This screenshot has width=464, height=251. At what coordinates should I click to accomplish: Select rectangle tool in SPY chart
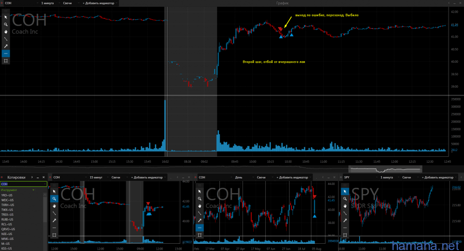click(345, 235)
